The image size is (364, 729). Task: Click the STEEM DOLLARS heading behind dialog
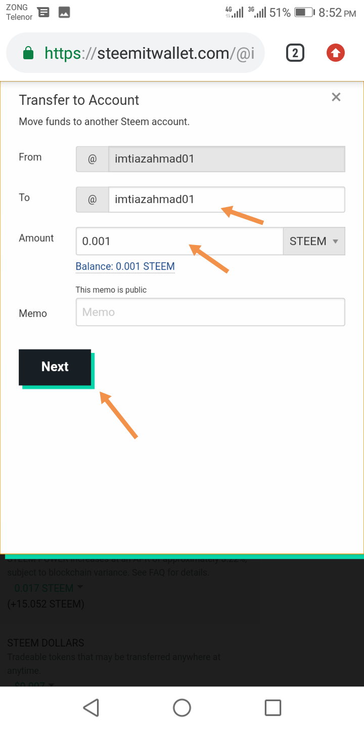[x=45, y=643]
